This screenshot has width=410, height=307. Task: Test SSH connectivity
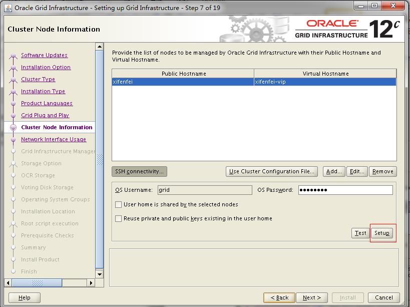(x=360, y=233)
